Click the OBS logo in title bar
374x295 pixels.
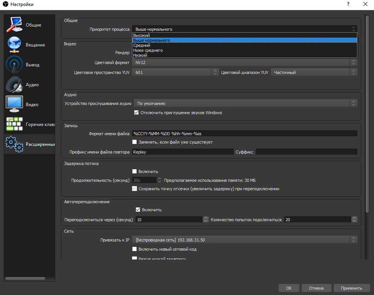pyautogui.click(x=5, y=4)
